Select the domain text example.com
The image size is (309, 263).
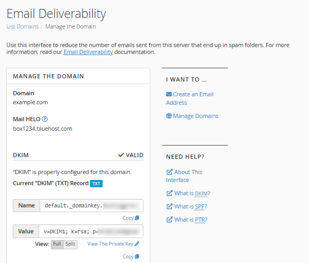click(30, 102)
